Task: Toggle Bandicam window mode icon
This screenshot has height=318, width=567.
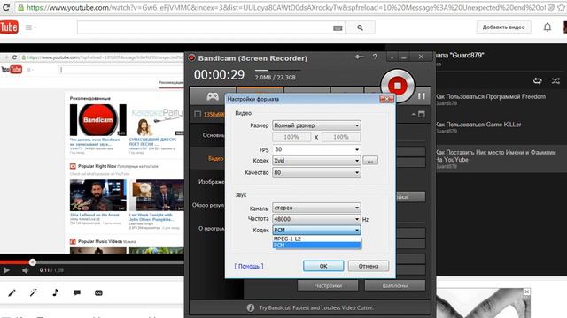Action: pos(422,114)
